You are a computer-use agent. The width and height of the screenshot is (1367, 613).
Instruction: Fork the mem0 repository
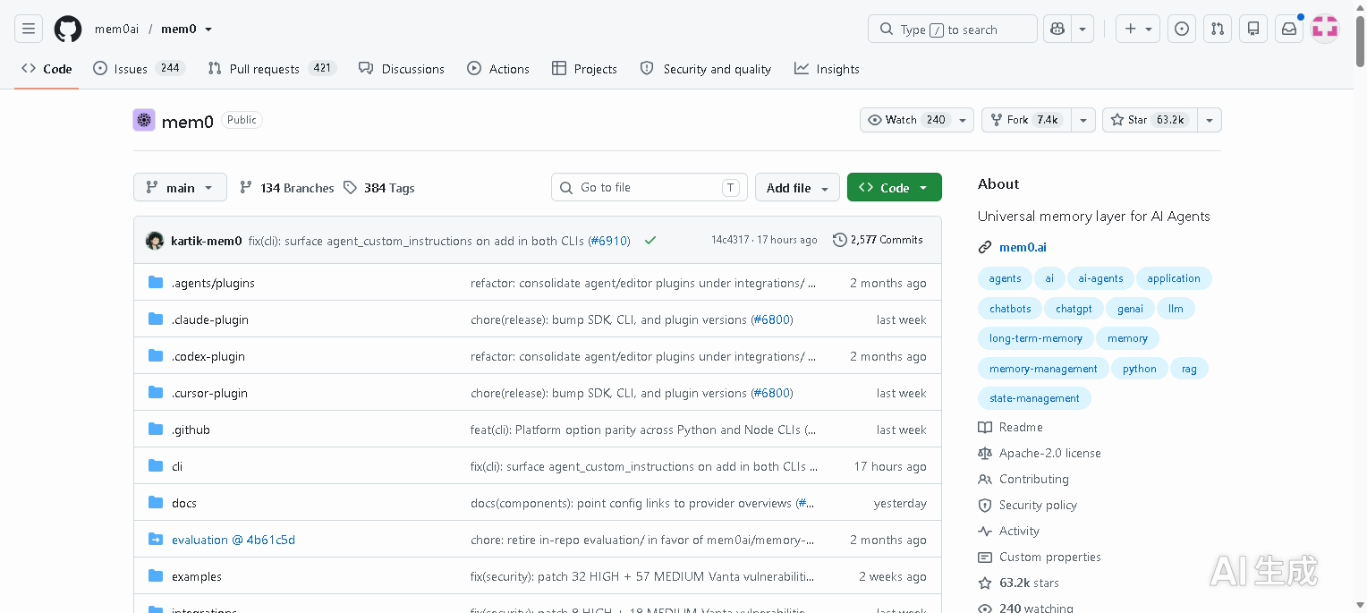(x=1026, y=120)
